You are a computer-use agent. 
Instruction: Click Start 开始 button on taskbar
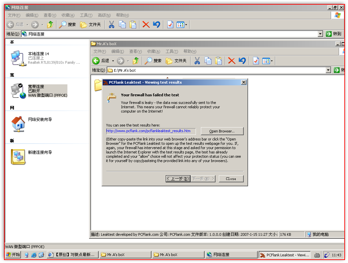[13, 255]
